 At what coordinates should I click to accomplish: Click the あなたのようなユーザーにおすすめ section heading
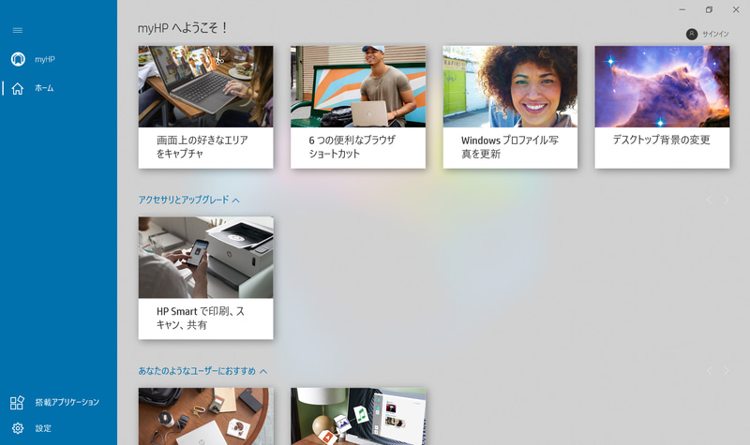(197, 371)
